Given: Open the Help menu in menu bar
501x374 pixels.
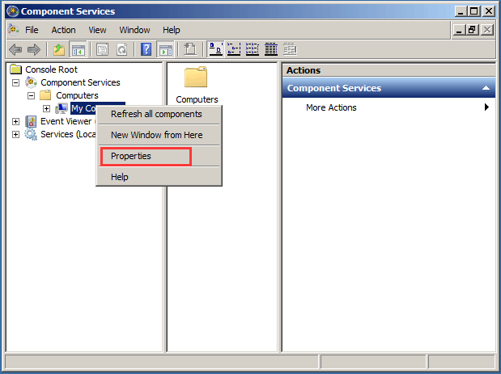Looking at the screenshot, I should click(x=172, y=30).
